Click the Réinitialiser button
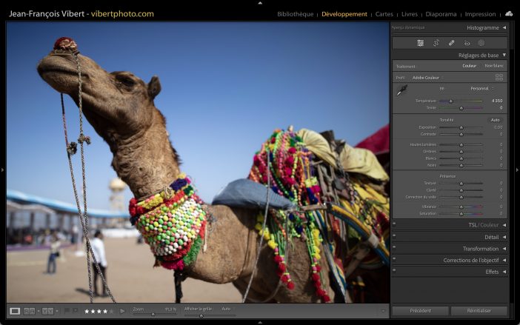The image size is (520, 325). point(479,311)
